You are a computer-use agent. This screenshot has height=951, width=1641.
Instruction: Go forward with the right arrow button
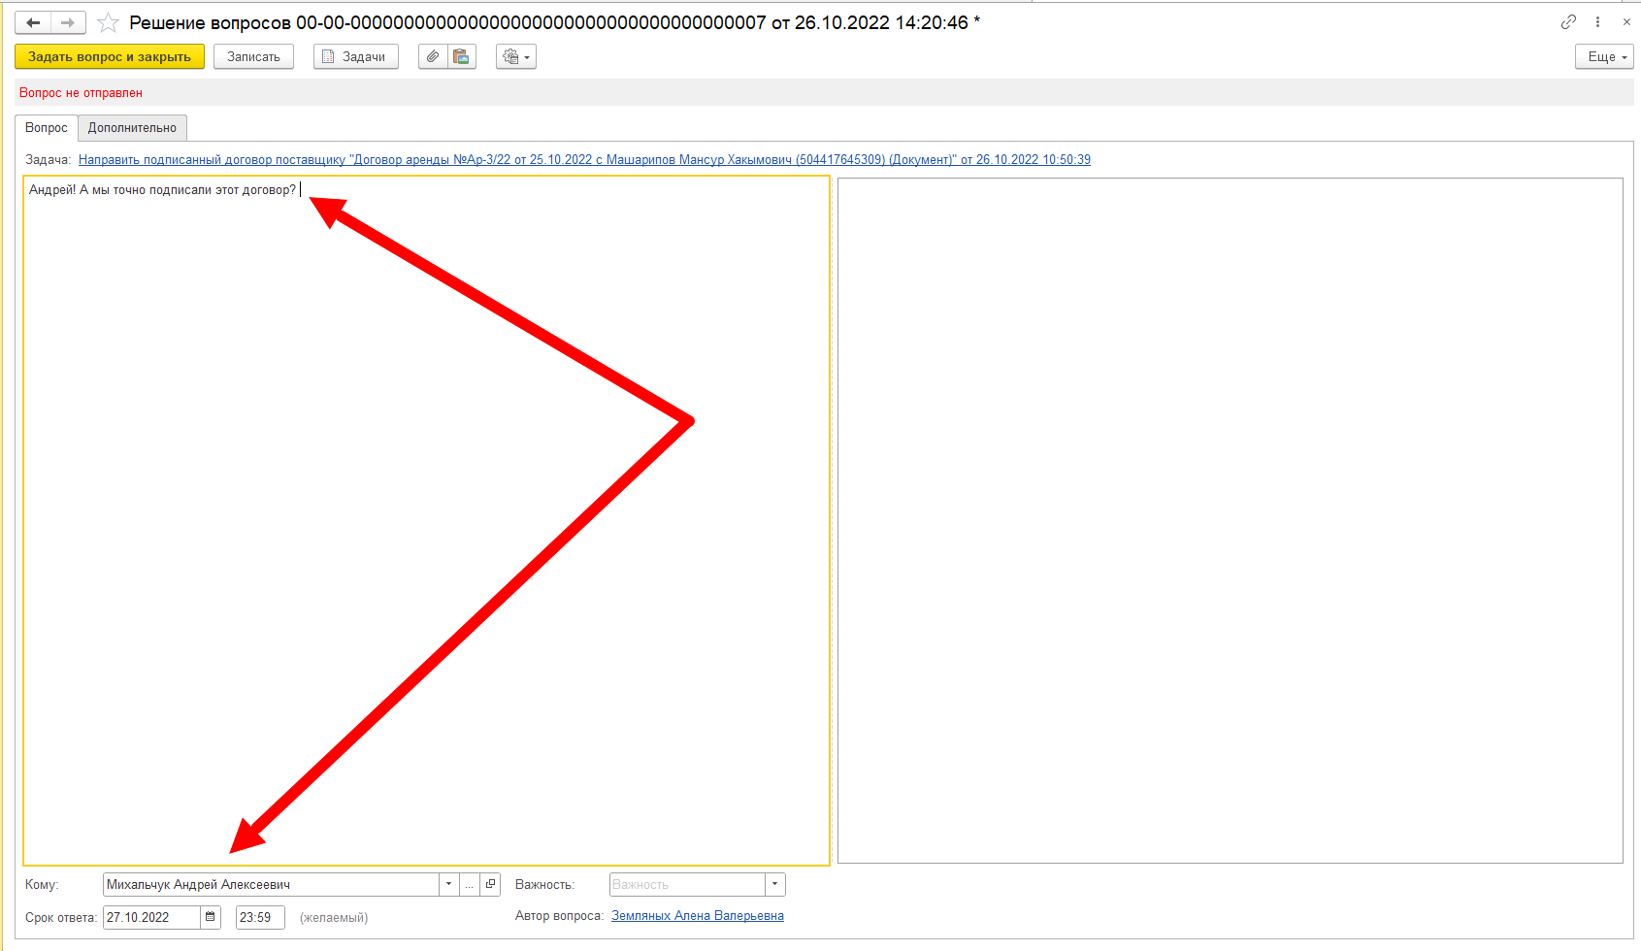click(68, 22)
